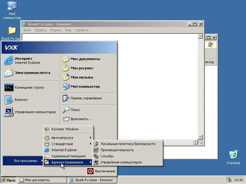Open the Формат menu in Блокнот

pos(56,30)
